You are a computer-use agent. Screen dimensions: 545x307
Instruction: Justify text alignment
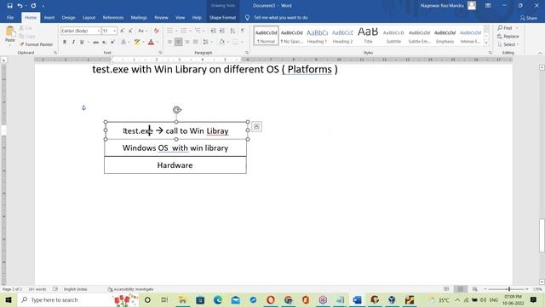click(x=195, y=42)
